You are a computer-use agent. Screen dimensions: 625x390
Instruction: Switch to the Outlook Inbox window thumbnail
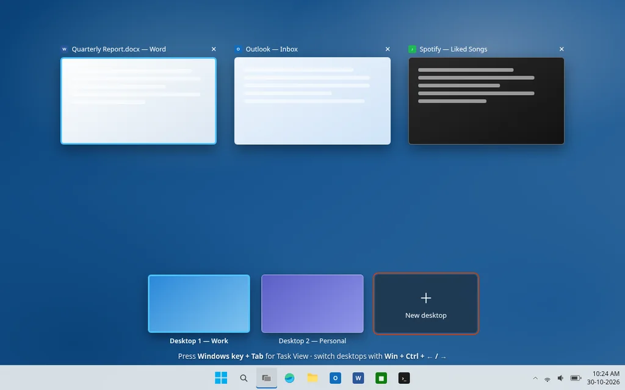(312, 101)
